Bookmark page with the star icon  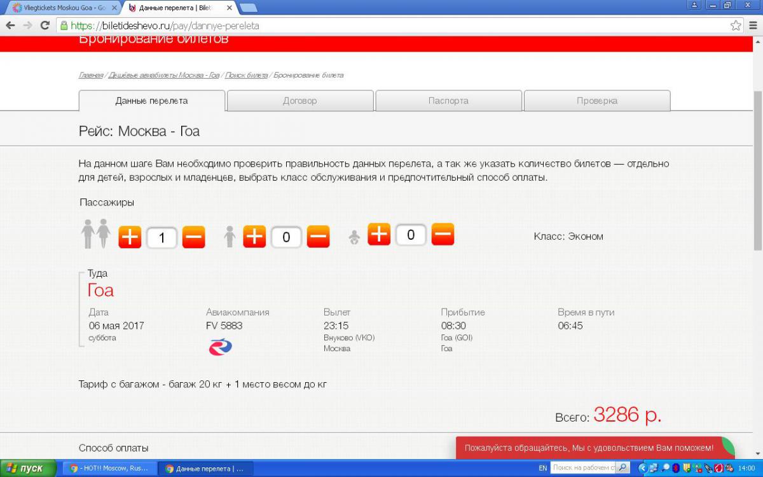coord(736,26)
